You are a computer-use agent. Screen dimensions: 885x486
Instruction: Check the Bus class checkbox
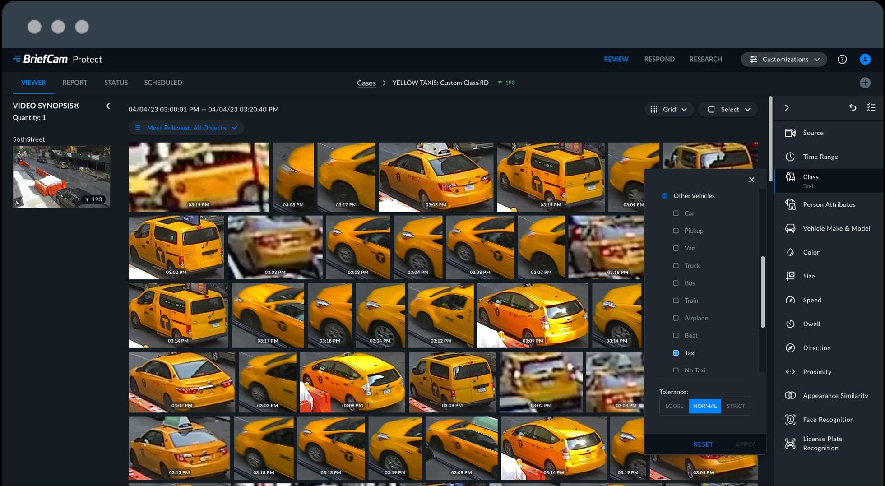[x=676, y=283]
